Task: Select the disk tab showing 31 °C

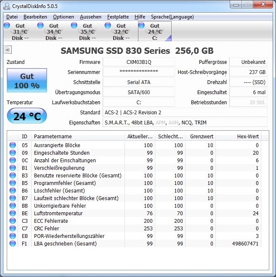Action: (20, 32)
